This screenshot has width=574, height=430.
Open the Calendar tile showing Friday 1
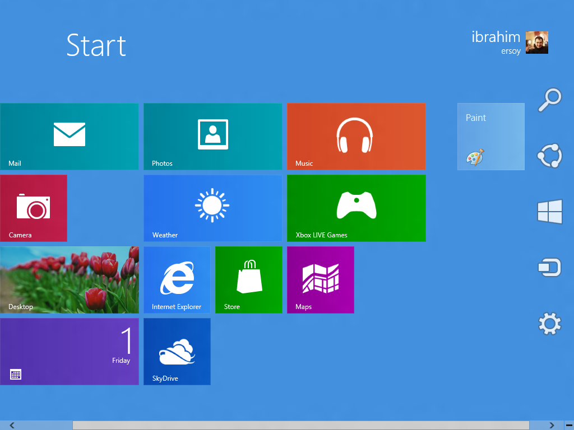[69, 352]
